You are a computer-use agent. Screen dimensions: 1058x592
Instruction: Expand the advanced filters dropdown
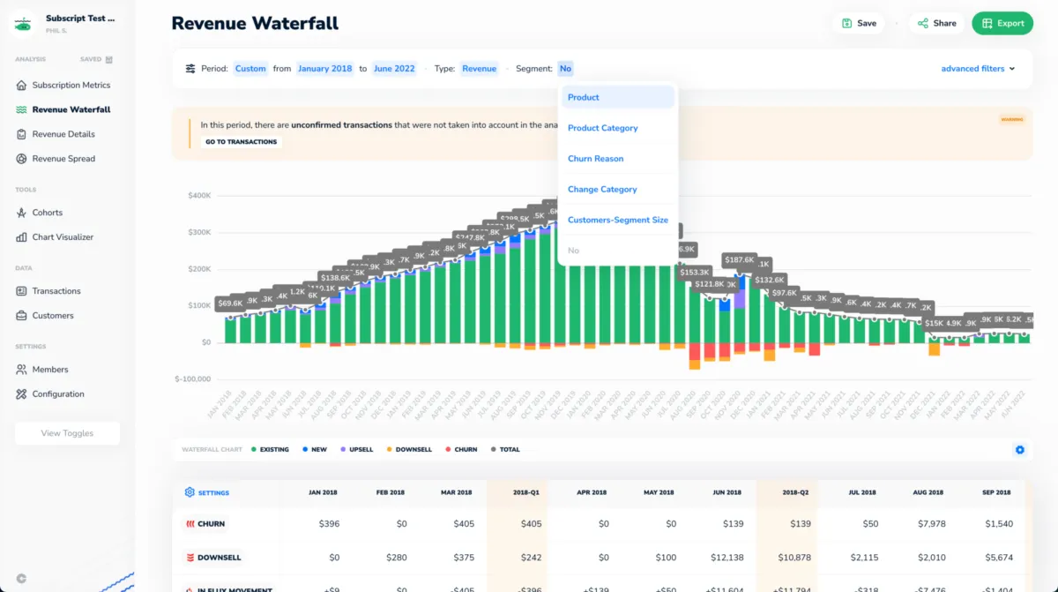pyautogui.click(x=978, y=69)
